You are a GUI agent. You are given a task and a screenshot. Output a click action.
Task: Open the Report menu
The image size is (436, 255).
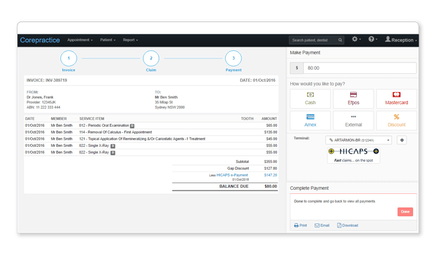(x=130, y=40)
